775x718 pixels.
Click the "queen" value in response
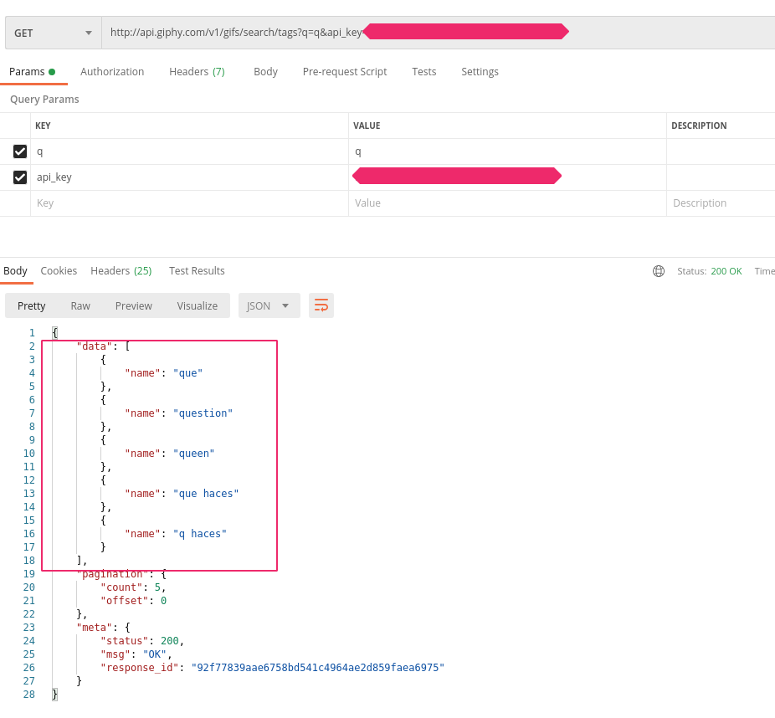(x=194, y=453)
